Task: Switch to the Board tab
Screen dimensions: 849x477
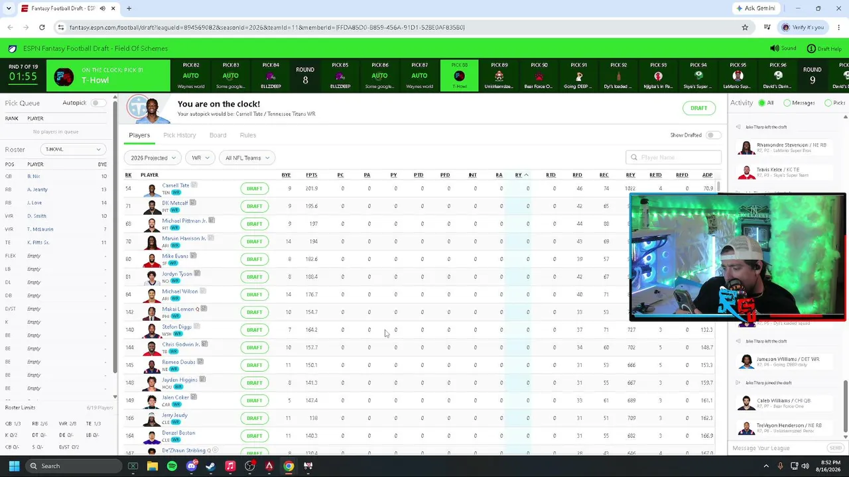Action: pyautogui.click(x=218, y=135)
